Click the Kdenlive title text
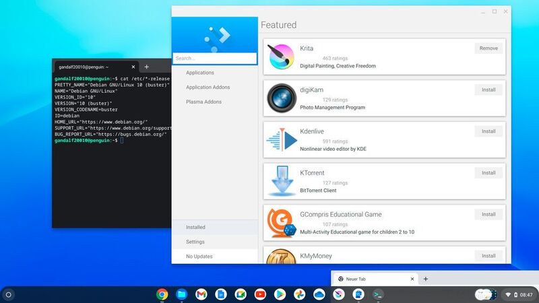 [x=312, y=131]
